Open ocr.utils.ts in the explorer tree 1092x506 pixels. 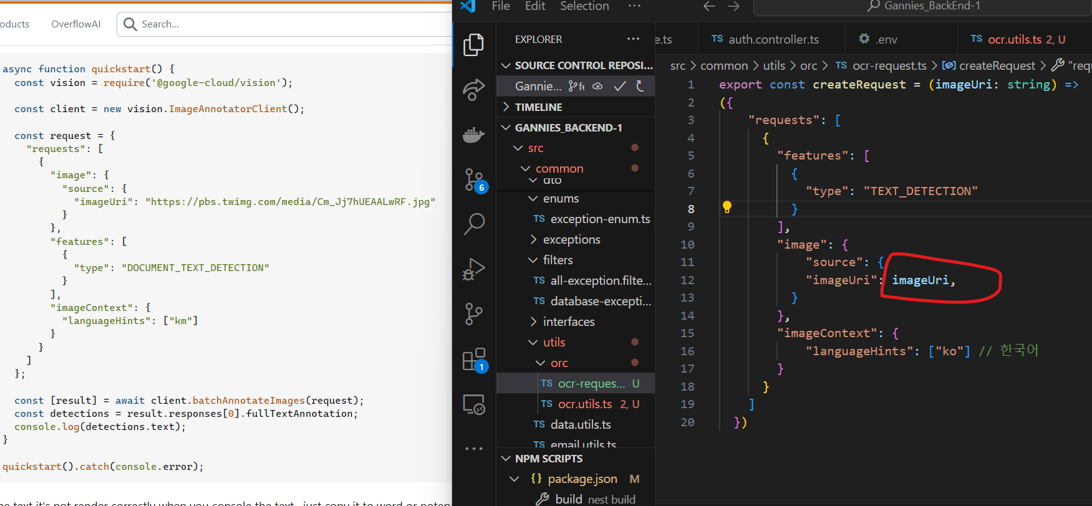[576, 404]
